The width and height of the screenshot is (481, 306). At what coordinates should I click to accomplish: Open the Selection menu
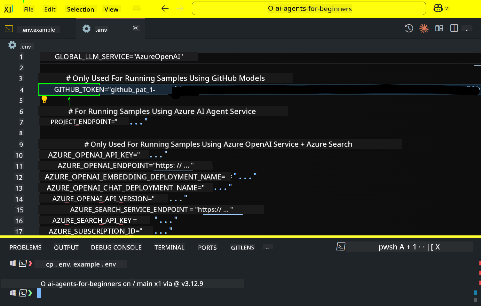coord(80,9)
